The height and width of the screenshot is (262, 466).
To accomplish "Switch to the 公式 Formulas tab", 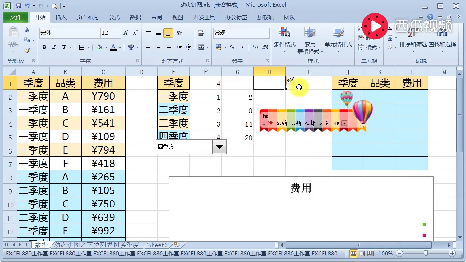I will [x=114, y=17].
